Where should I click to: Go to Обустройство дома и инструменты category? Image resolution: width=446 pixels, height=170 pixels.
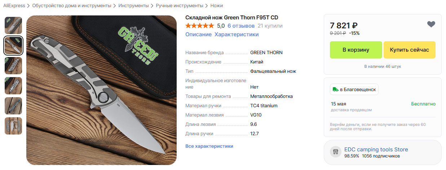pyautogui.click(x=72, y=6)
